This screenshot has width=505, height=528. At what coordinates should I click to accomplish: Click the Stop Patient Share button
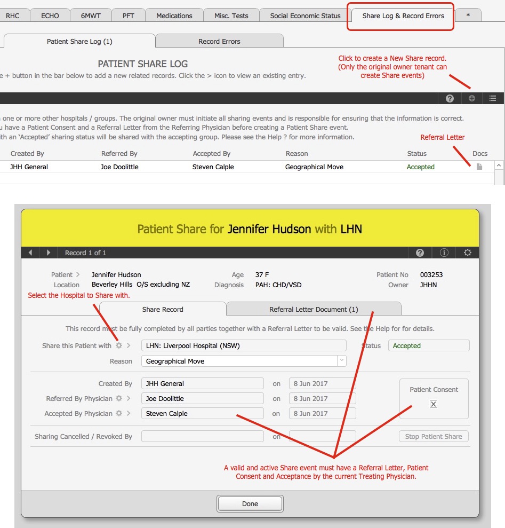(x=433, y=436)
